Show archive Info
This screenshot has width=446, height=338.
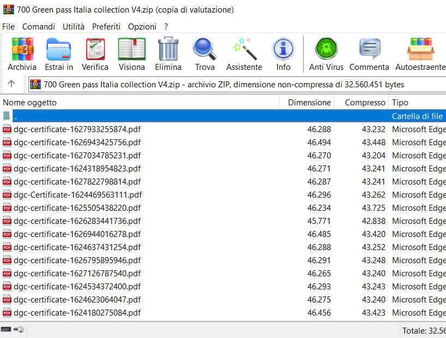click(283, 54)
